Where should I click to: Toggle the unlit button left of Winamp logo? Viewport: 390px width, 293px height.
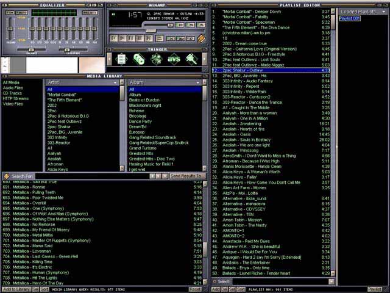191,38
